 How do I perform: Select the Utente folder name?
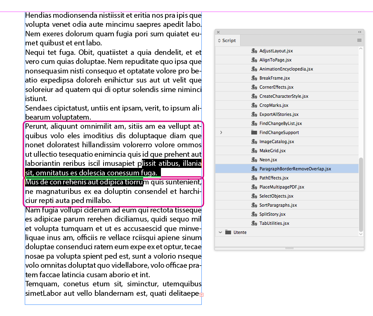click(240, 232)
